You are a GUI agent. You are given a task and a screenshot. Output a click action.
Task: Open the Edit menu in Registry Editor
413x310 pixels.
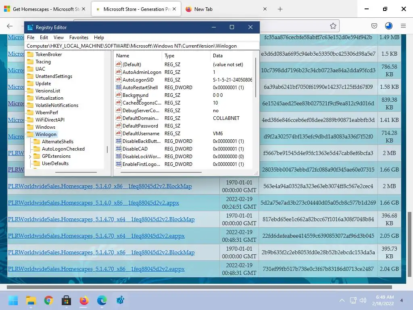[44, 38]
